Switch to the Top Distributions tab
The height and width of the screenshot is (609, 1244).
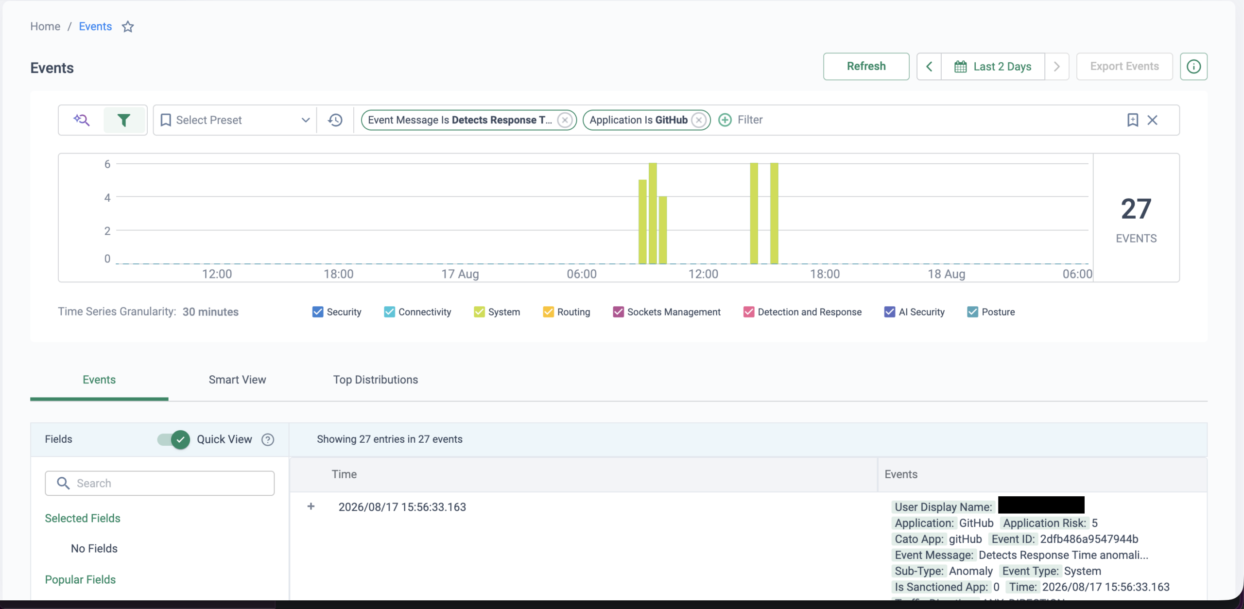(x=376, y=380)
